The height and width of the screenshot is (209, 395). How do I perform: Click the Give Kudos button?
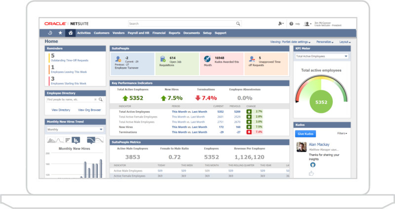pyautogui.click(x=306, y=133)
